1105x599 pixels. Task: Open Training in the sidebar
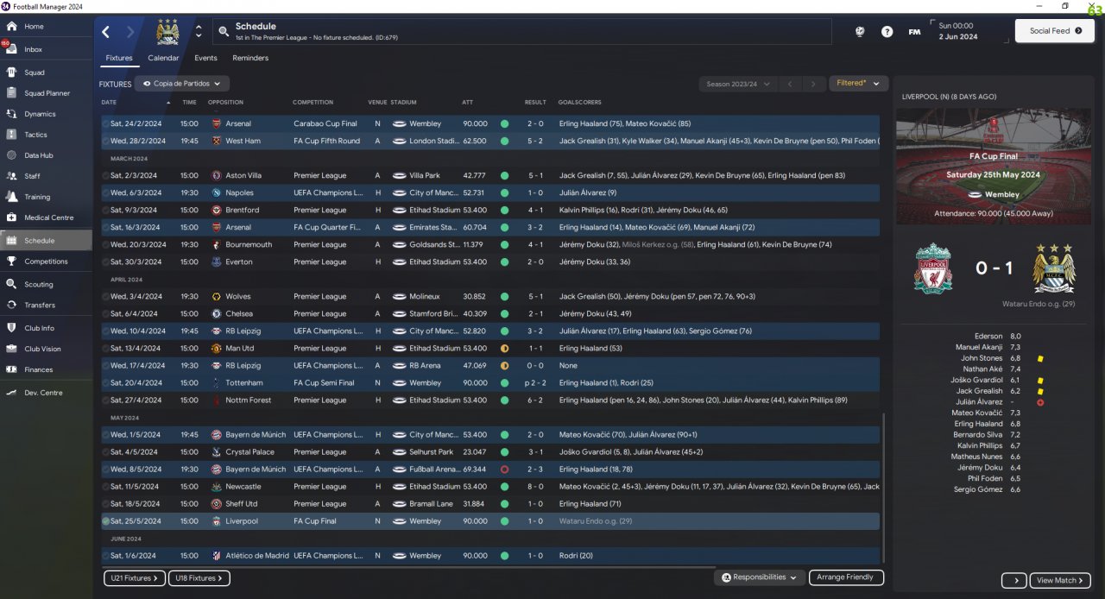47,197
